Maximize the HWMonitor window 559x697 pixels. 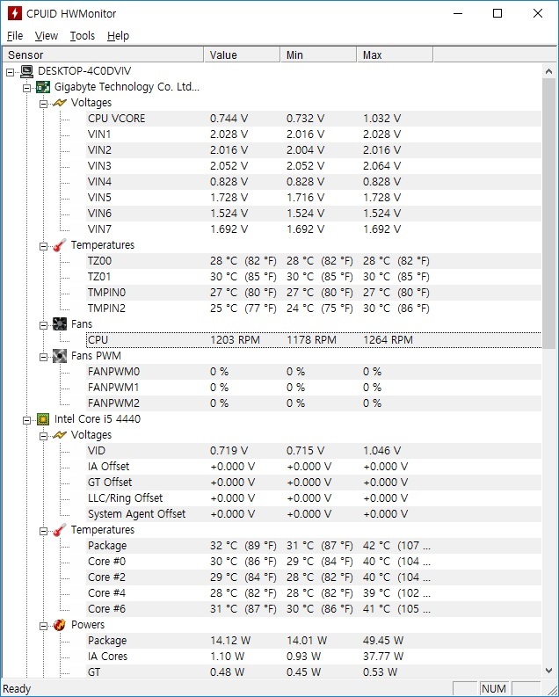pos(497,13)
